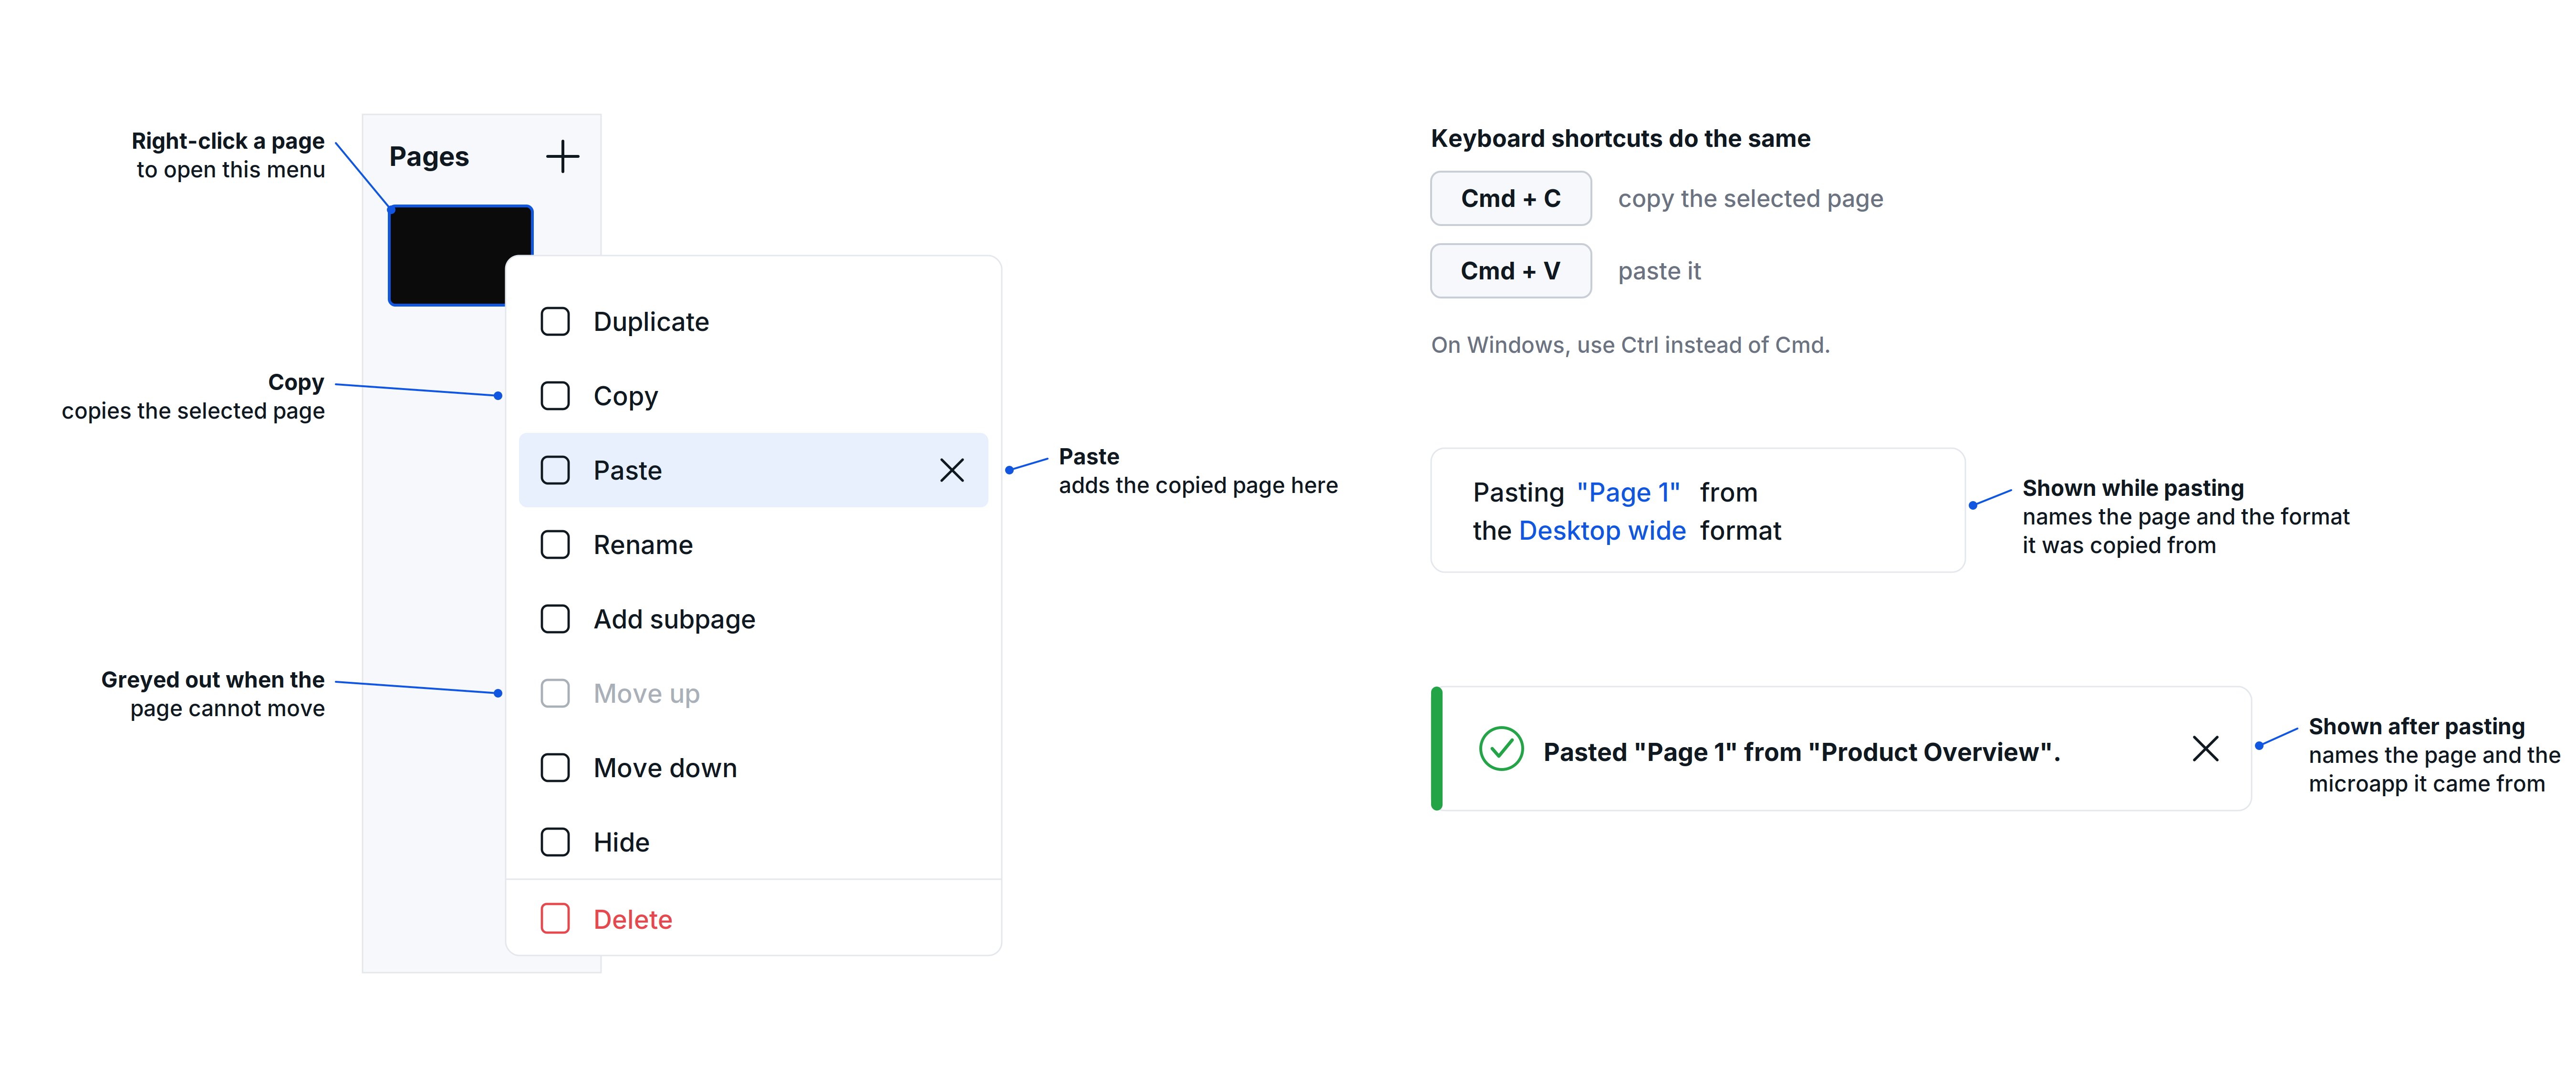Viewport: 2576px width, 1068px height.
Task: Click the icon box beside Hide
Action: point(555,842)
